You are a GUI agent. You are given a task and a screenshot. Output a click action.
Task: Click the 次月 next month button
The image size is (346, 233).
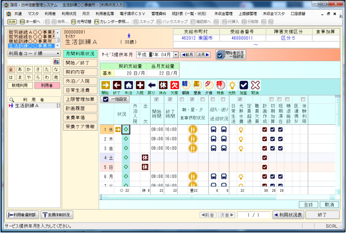204,55
